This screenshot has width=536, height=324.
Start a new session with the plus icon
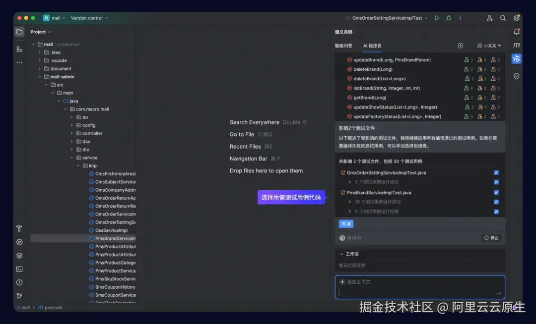click(x=460, y=45)
